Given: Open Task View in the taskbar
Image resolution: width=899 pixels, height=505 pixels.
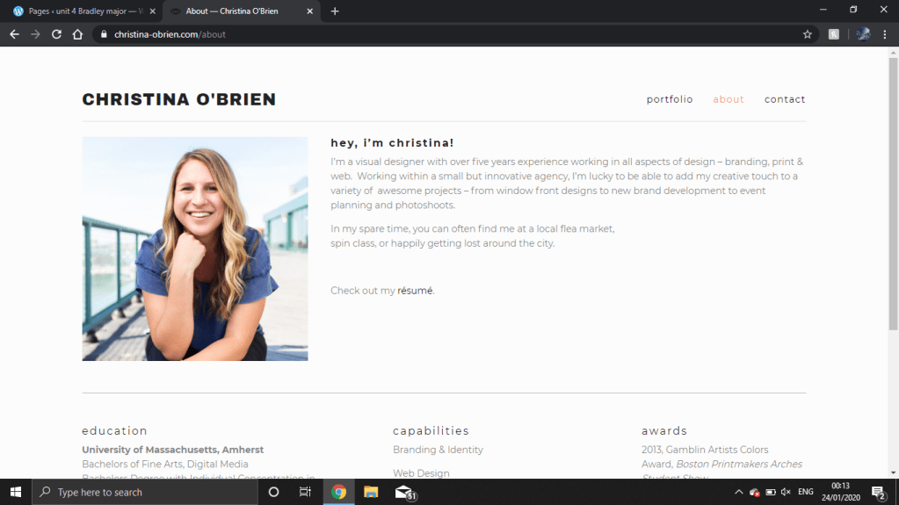Looking at the screenshot, I should pyautogui.click(x=305, y=492).
